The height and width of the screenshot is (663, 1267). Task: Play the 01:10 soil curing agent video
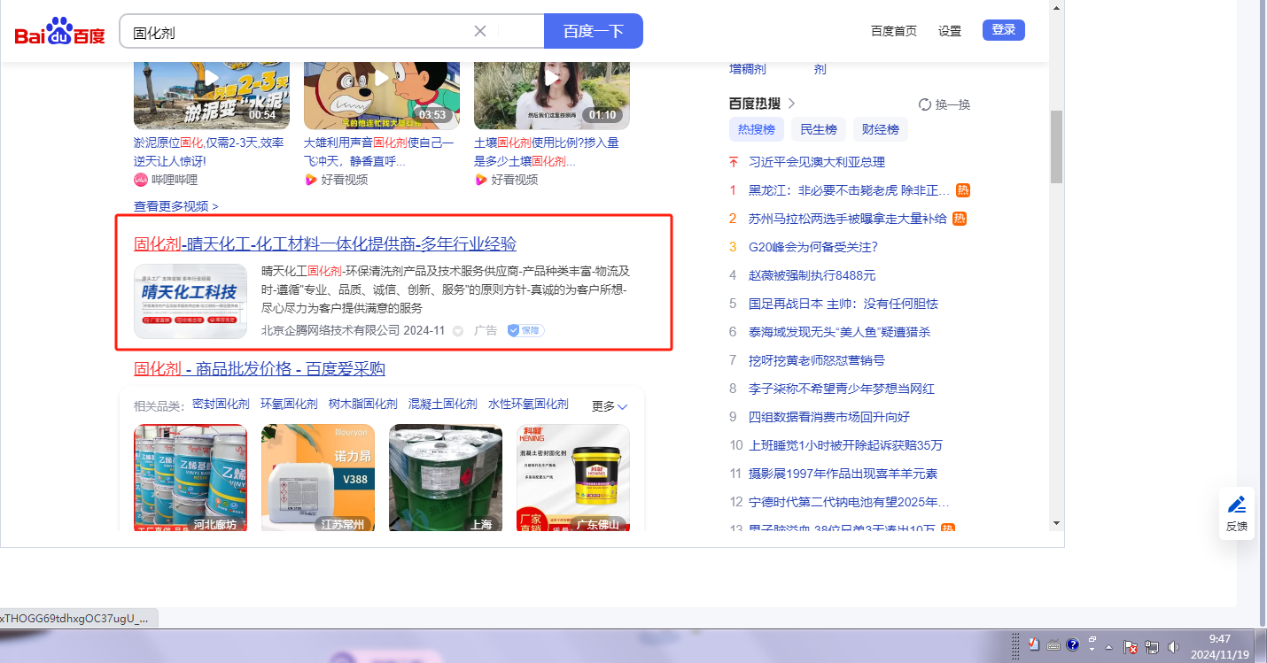point(552,96)
